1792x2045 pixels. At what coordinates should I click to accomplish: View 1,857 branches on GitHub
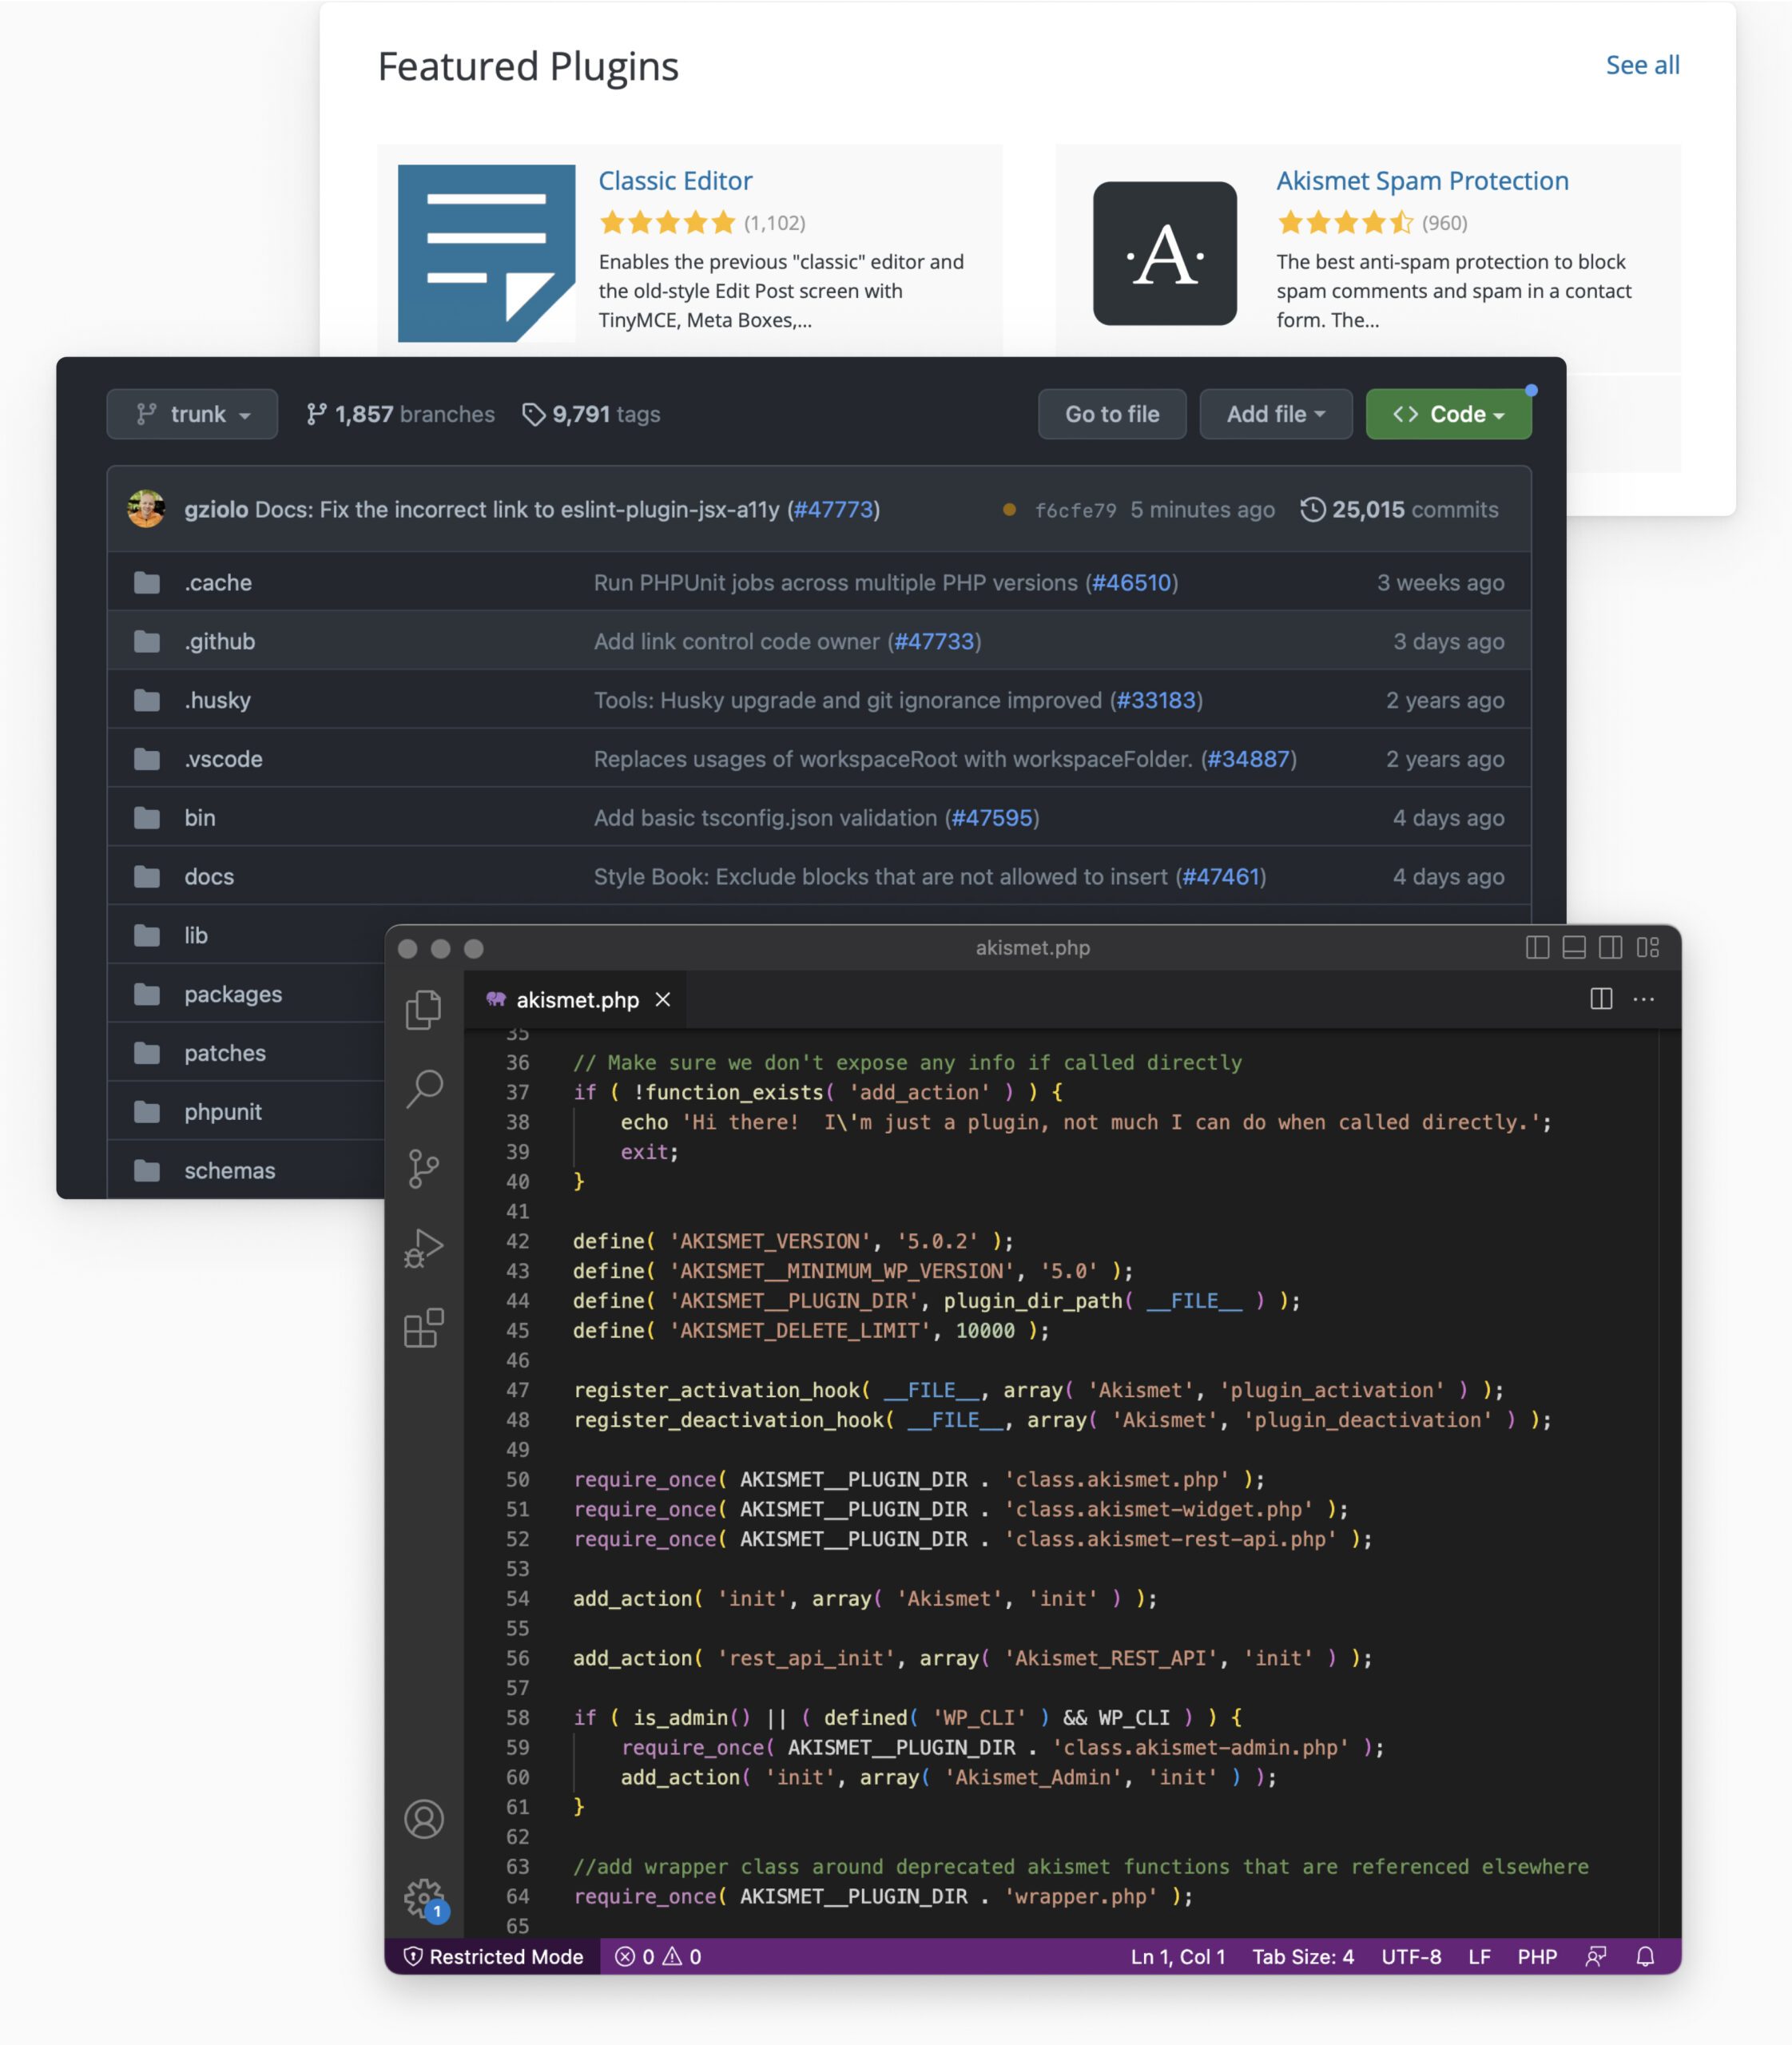click(x=400, y=414)
